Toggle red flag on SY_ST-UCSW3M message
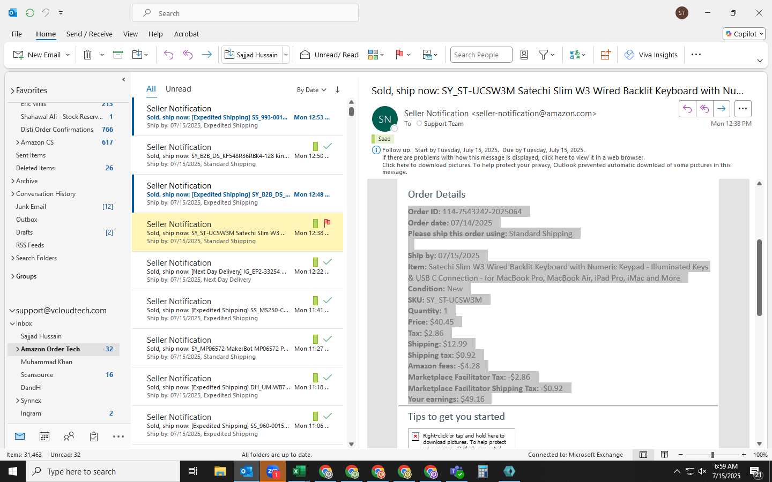 pyautogui.click(x=327, y=223)
